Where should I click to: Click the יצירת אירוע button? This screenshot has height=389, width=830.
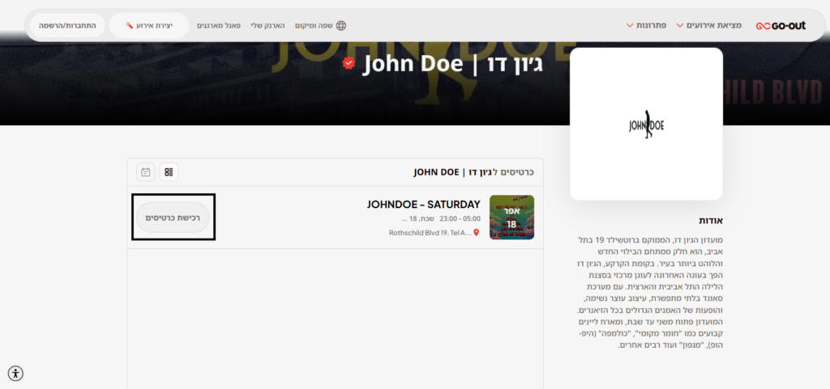pyautogui.click(x=149, y=25)
